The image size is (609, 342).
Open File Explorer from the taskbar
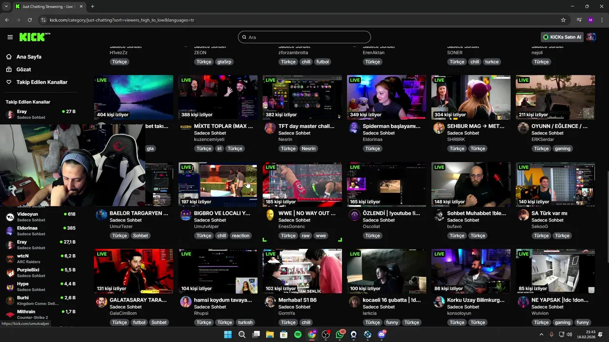[x=270, y=334]
